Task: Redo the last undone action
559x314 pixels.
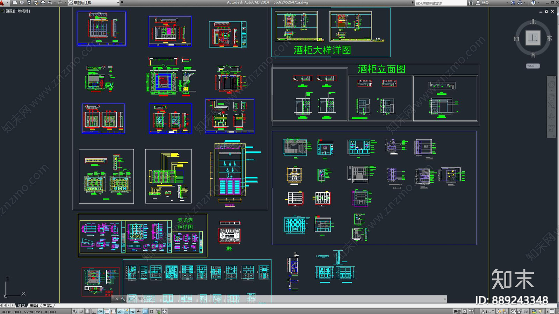Action: [x=60, y=2]
